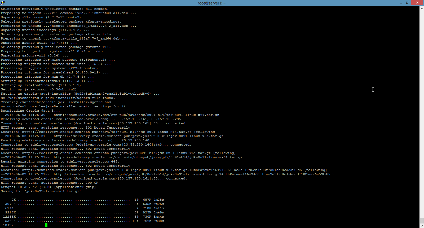
Task: Click 'Processing triggers for shared-mime-info' line
Action: click(56, 64)
